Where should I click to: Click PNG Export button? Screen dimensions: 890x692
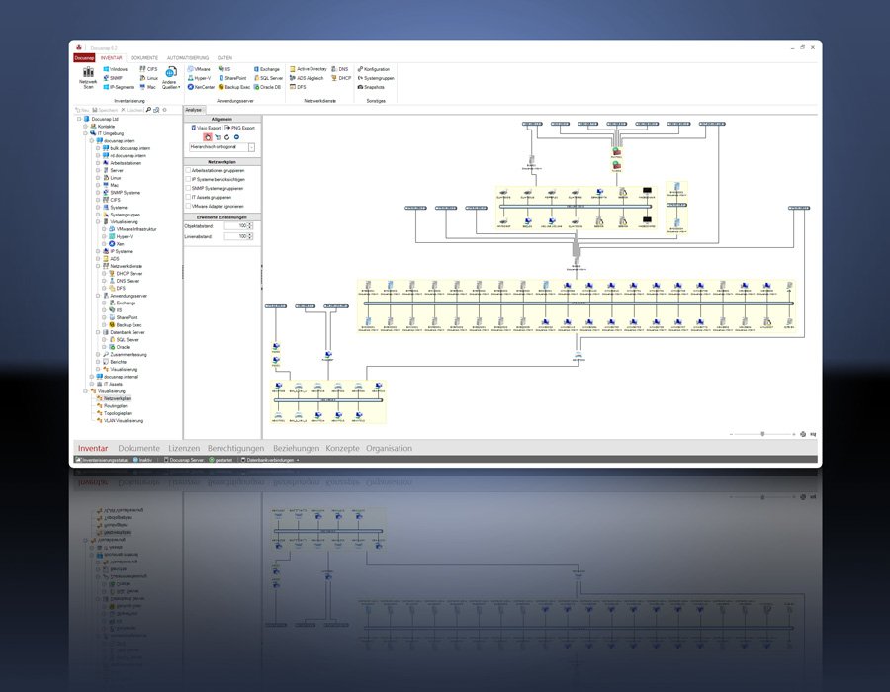[240, 128]
